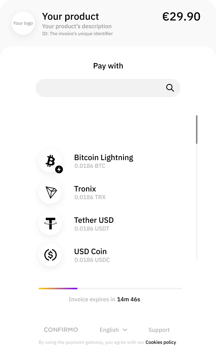Click the Confirmo logo in the footer
Screen dimensions: 216x345
pos(61,330)
